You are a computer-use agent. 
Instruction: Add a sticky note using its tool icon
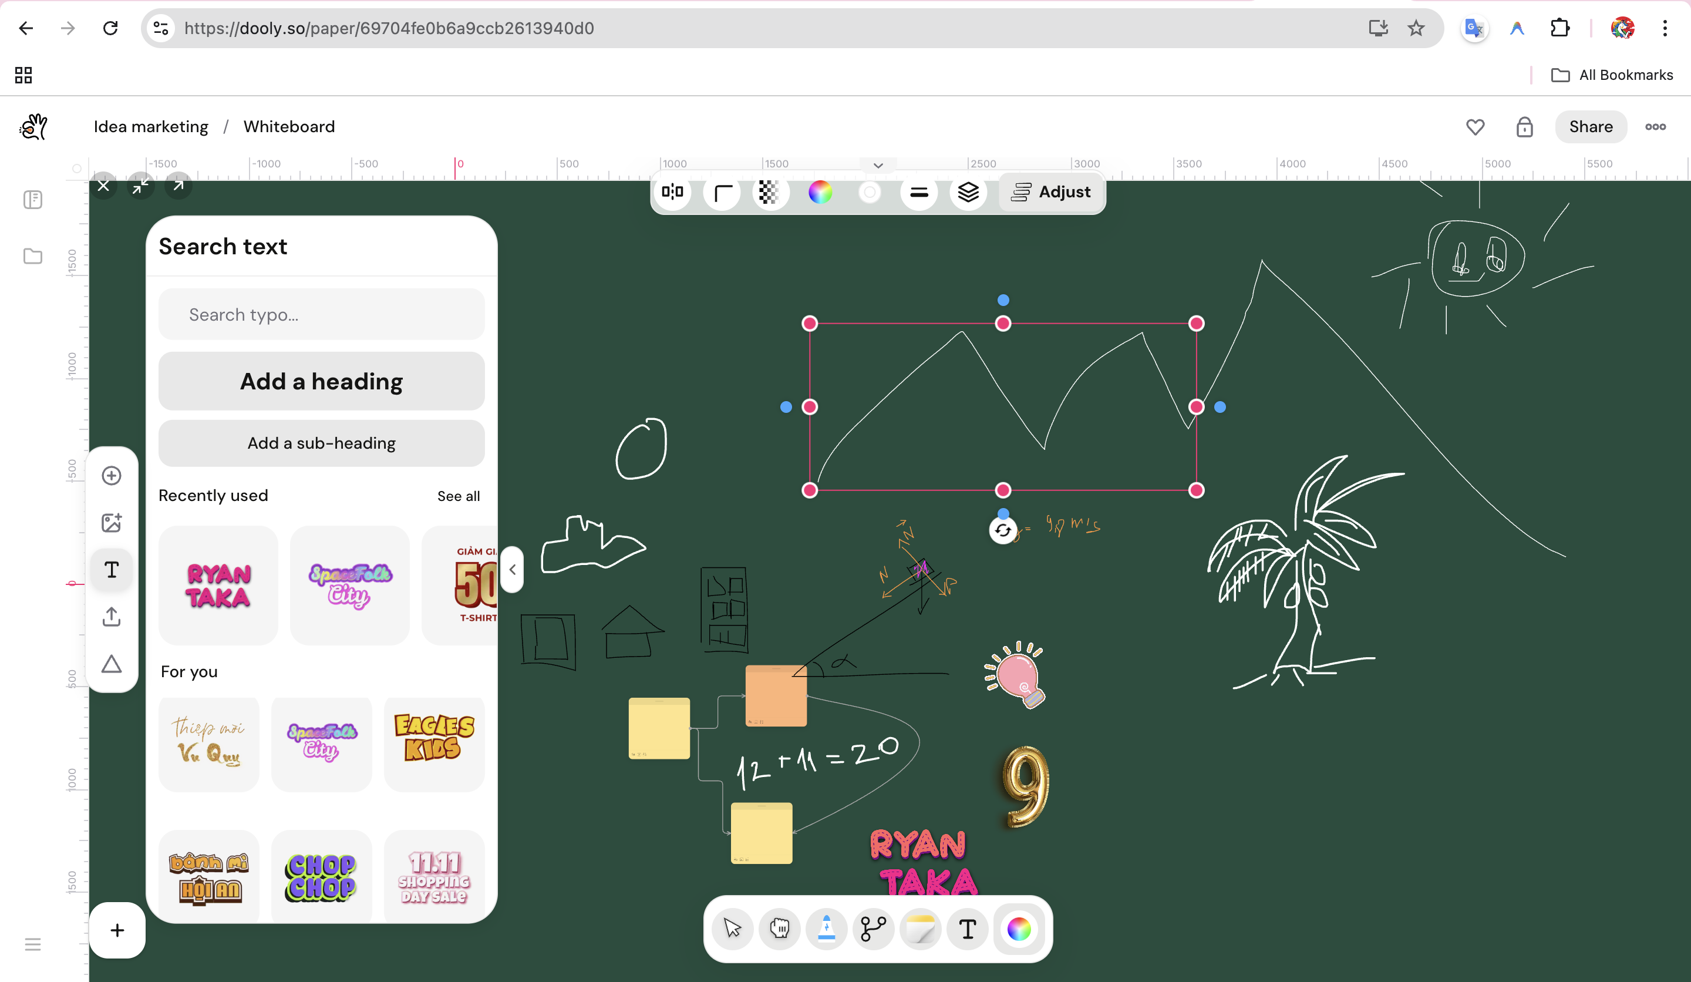click(920, 929)
